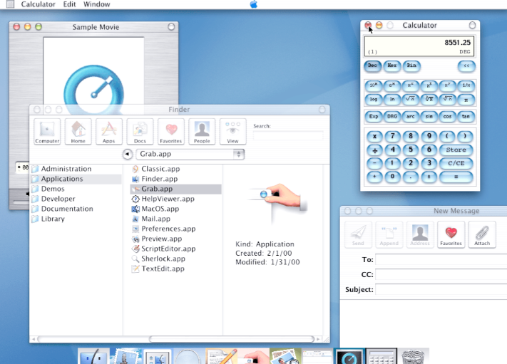Switch calculator to Dec mode
Screen dimensions: 507x364
pos(373,66)
